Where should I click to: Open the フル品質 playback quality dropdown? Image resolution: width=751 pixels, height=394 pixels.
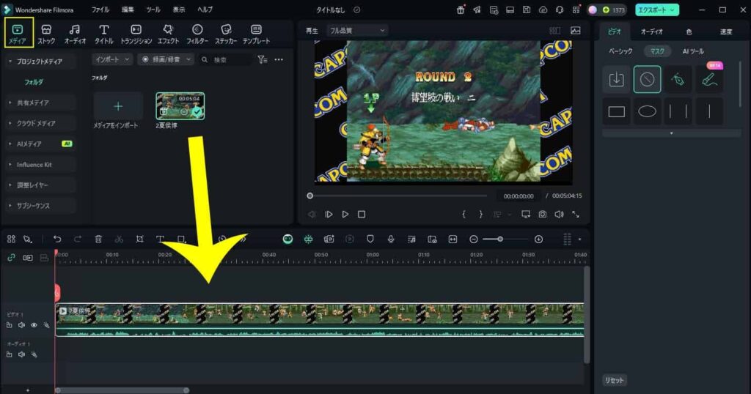(357, 31)
